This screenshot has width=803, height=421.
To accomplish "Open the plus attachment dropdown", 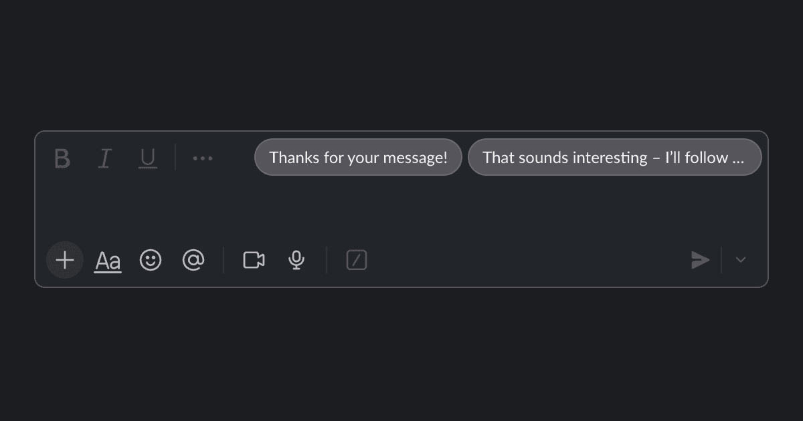I will 64,260.
